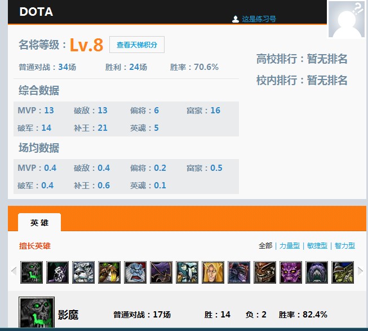Filter heroes by 智力型
368x331 pixels.
pos(345,246)
